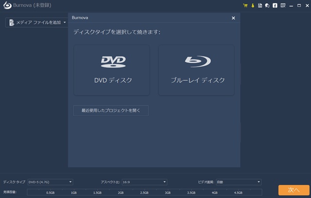
Task: Click the add media file icon
Action: tap(12, 23)
